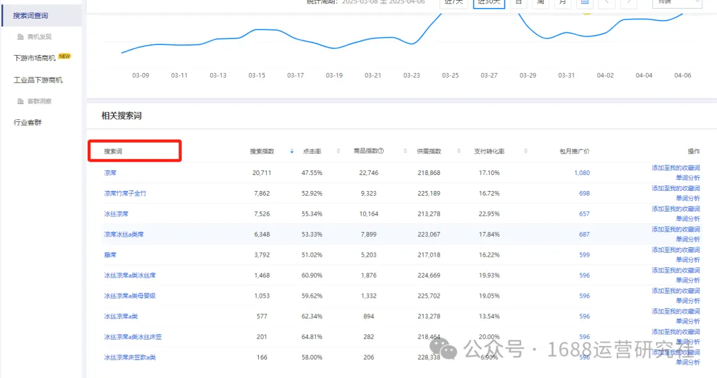This screenshot has height=378, width=717.
Task: Sort the table by 搜索指数
Action: pyautogui.click(x=291, y=151)
